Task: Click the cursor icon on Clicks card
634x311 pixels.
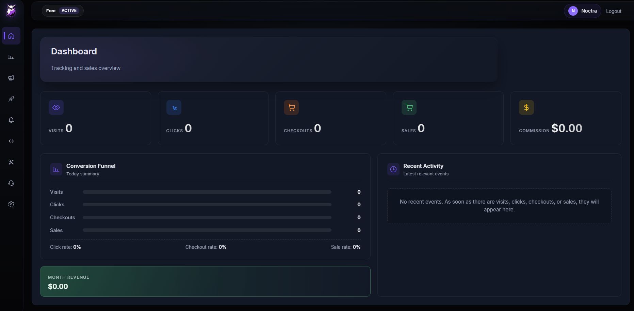Action: tap(174, 107)
